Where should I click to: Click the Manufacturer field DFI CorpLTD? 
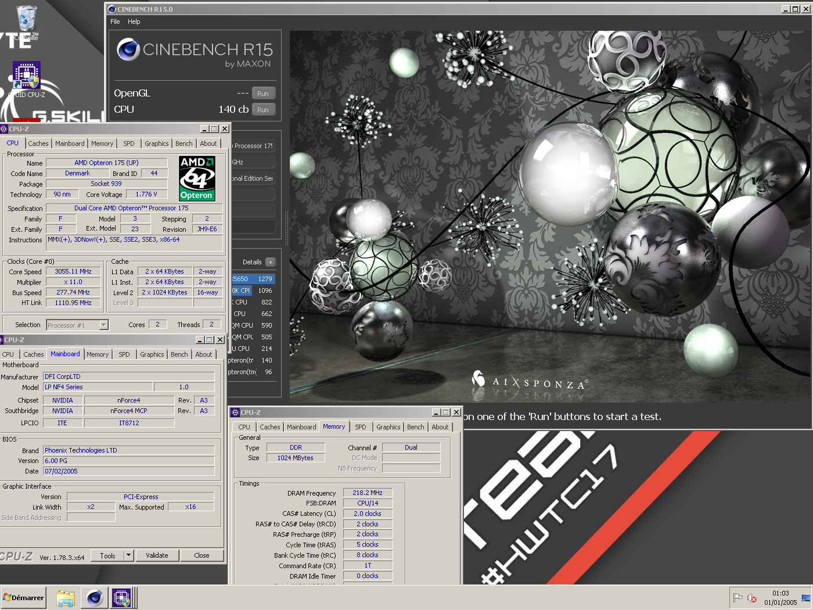(129, 376)
